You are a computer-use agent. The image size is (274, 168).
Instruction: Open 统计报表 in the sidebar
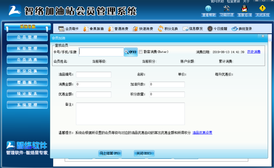[27, 94]
